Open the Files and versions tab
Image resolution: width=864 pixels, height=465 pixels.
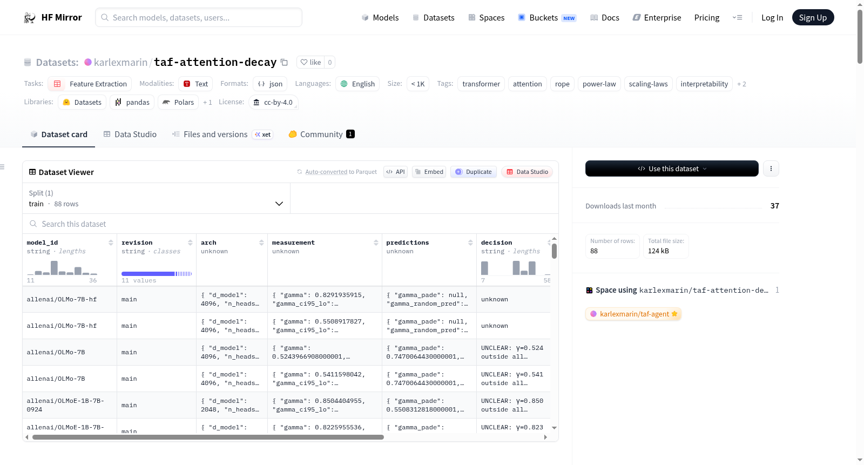(222, 134)
